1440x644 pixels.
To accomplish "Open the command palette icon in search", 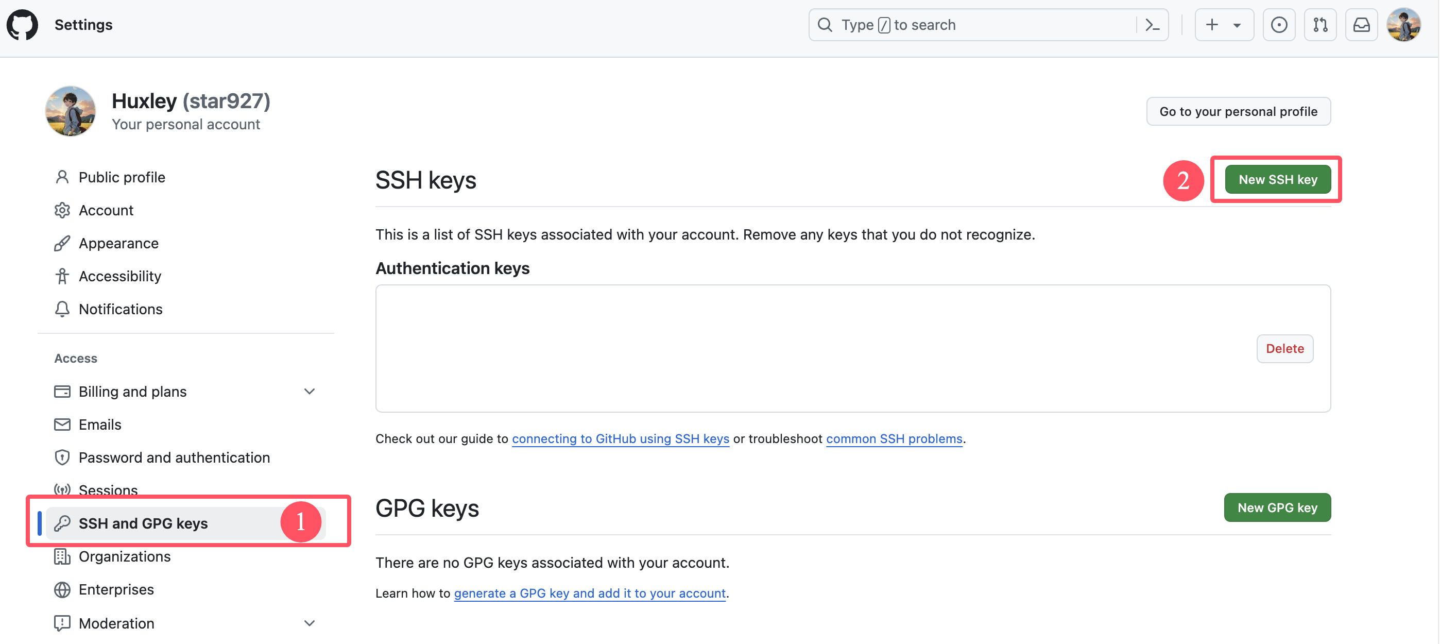I will pos(1152,25).
